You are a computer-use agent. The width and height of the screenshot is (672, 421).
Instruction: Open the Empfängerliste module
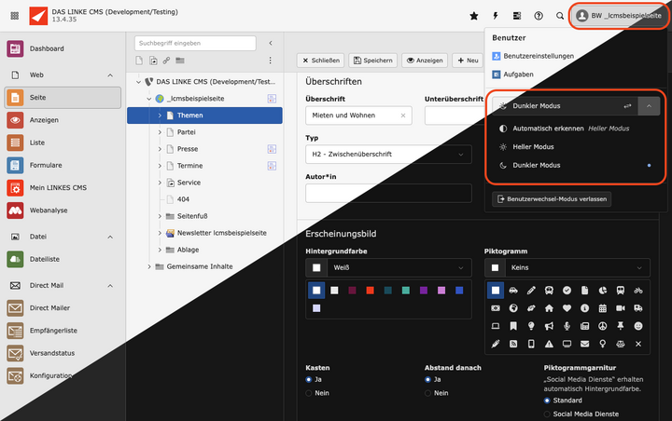coord(63,331)
